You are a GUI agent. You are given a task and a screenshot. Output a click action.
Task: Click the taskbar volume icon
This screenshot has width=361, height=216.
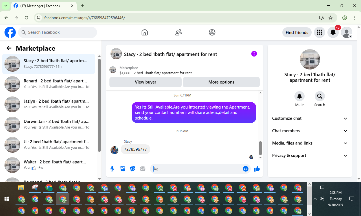(x=322, y=199)
